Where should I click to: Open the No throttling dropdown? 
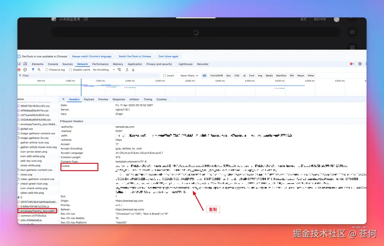(103, 70)
